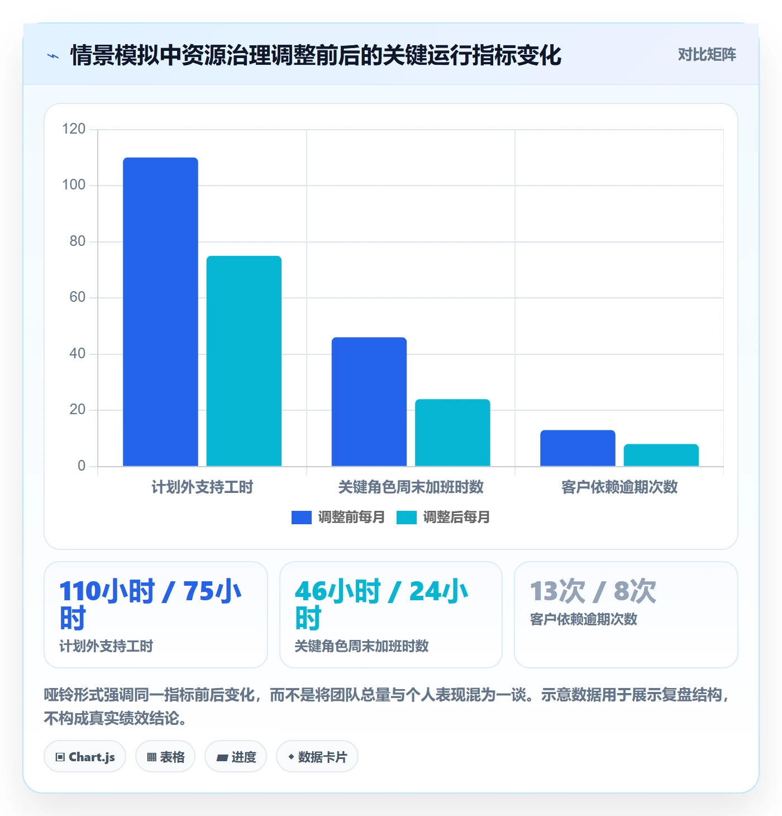Viewport: 782px width, 816px height.
Task: Open the 13次 / 8次 data card
Action: pyautogui.click(x=626, y=615)
